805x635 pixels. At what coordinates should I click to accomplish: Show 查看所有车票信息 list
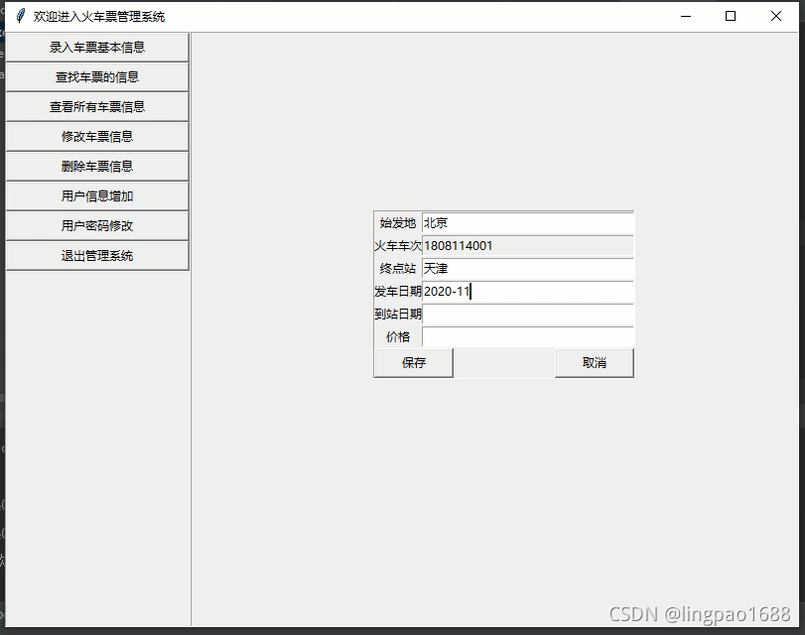point(97,107)
